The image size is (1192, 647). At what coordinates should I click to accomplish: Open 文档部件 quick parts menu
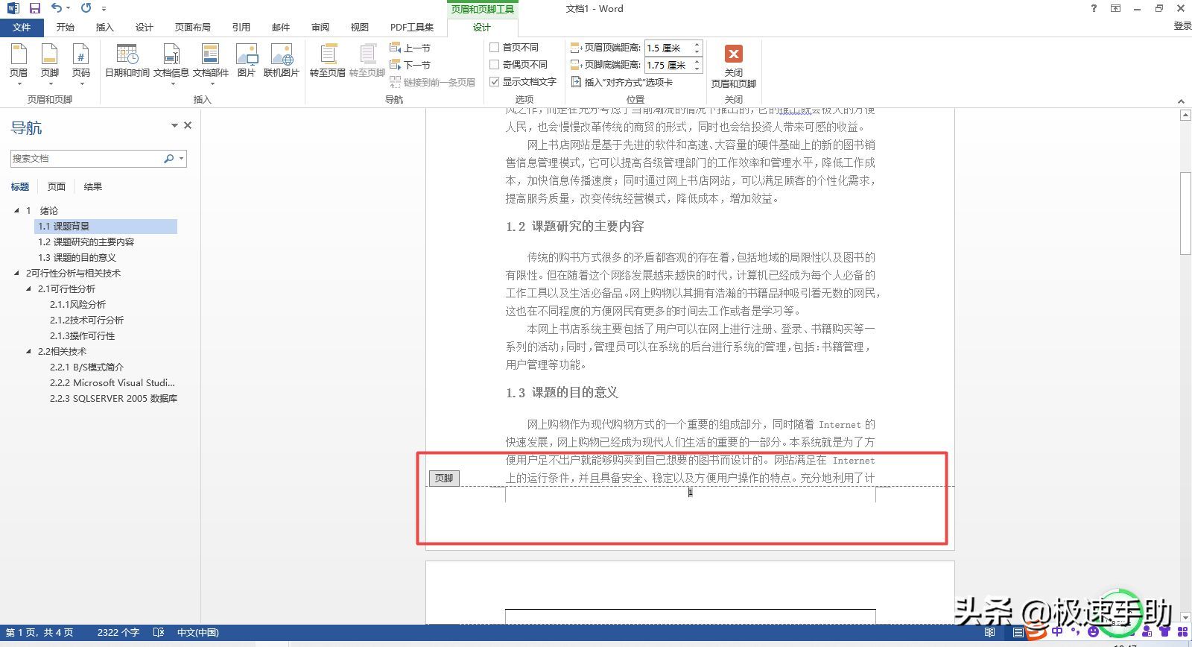pyautogui.click(x=211, y=63)
